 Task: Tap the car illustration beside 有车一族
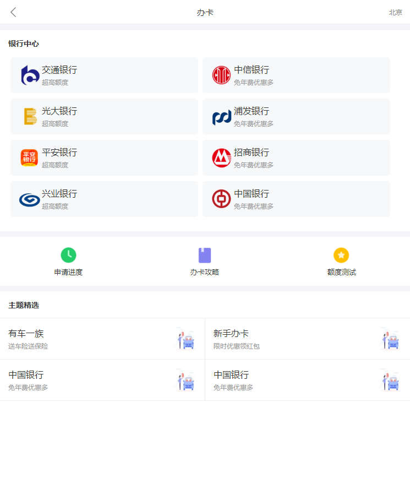coord(186,339)
